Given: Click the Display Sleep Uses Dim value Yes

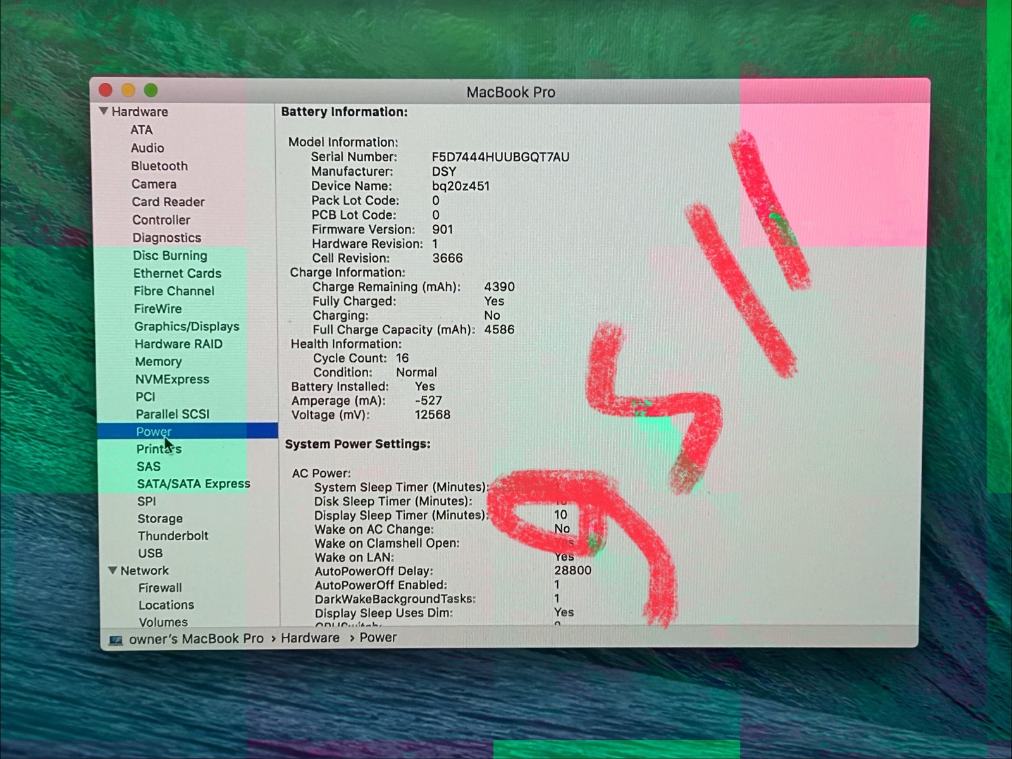Looking at the screenshot, I should point(564,612).
